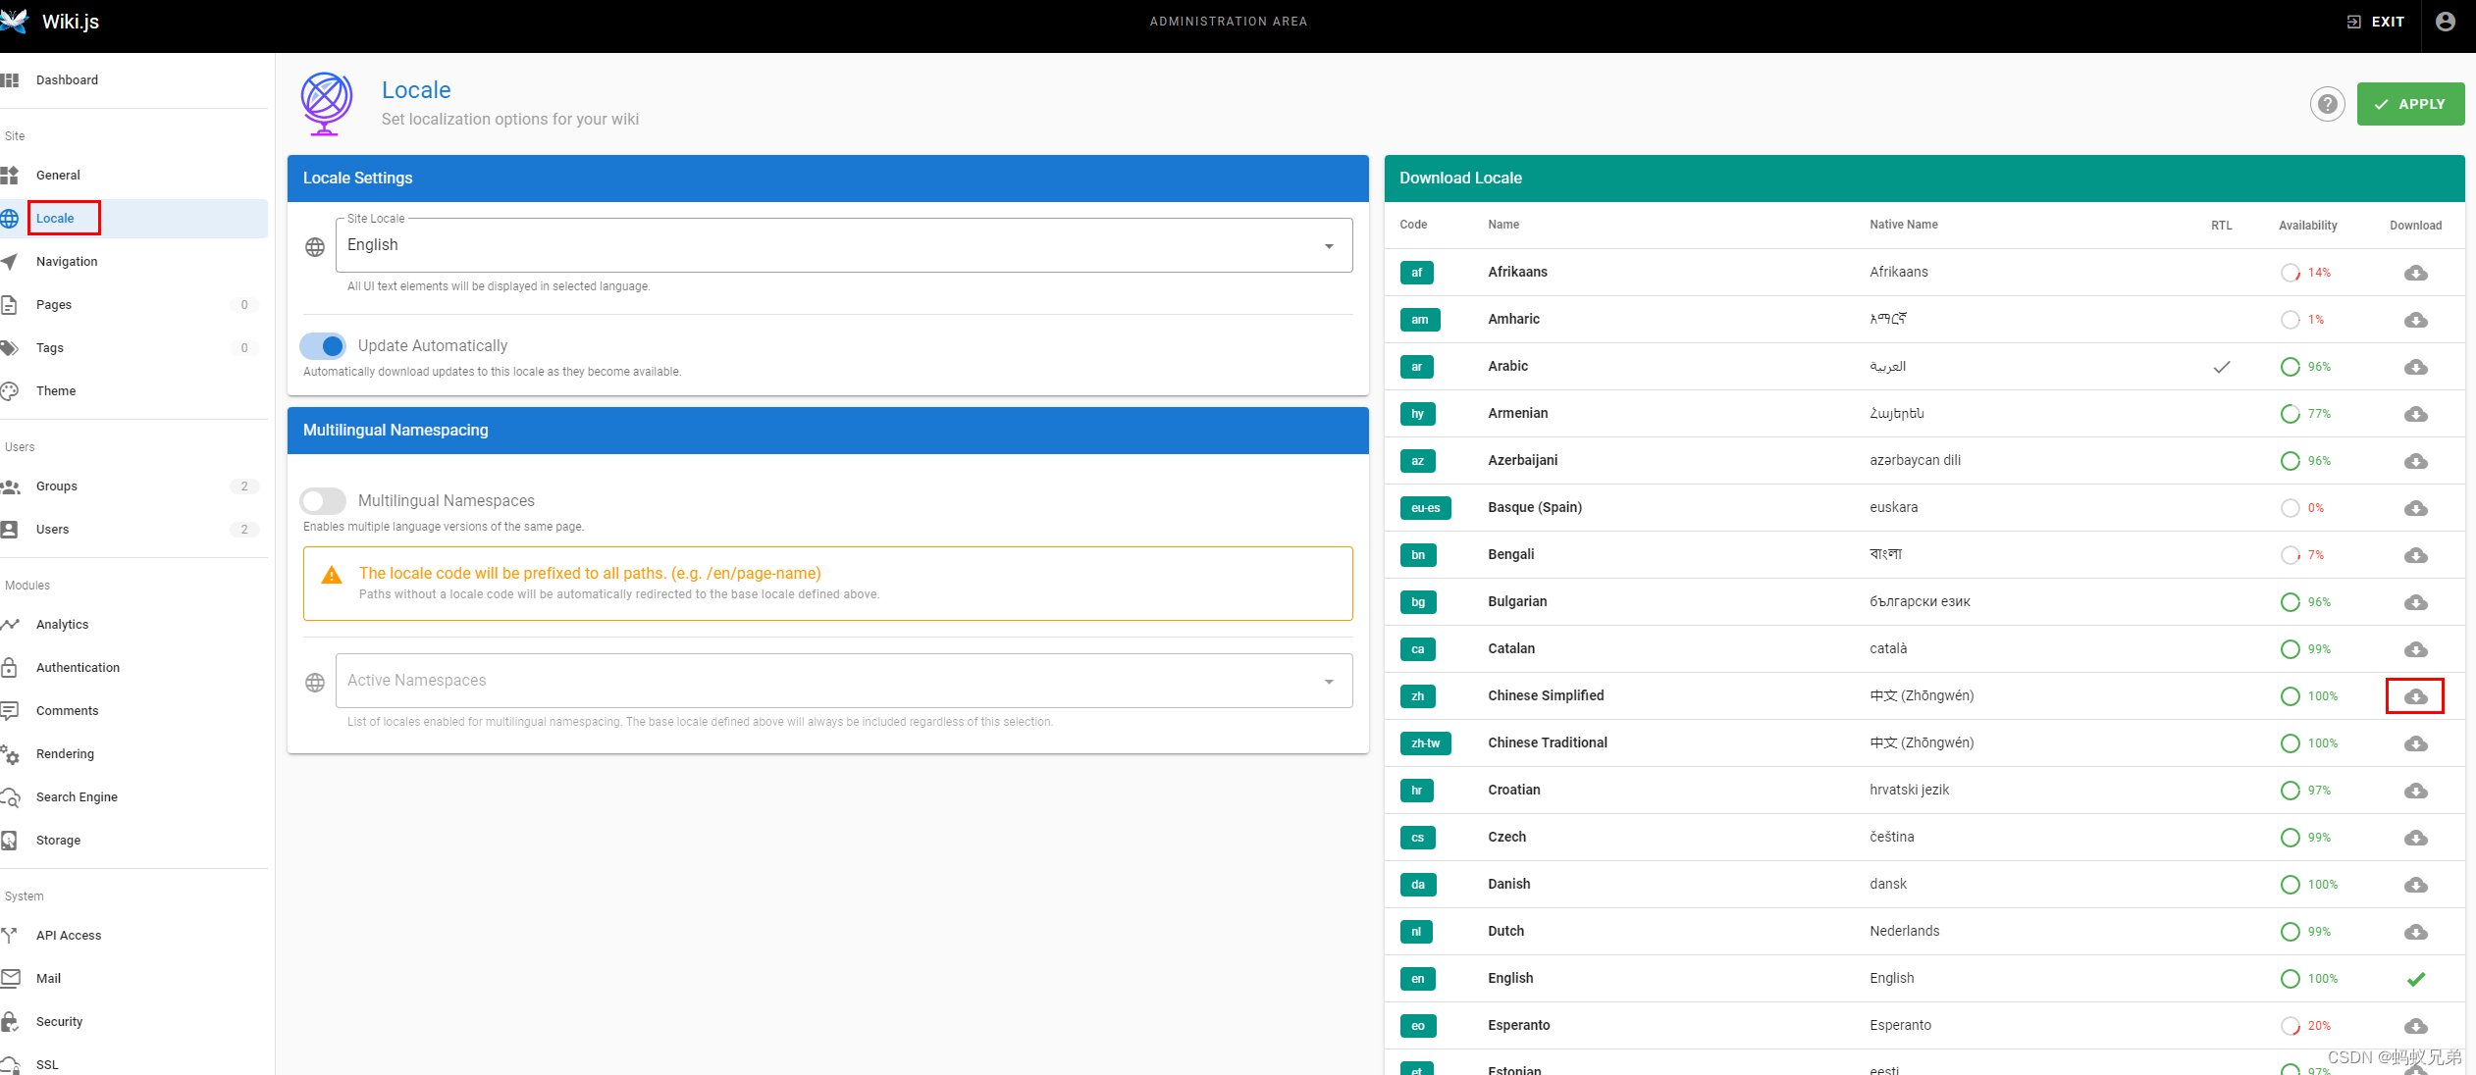
Task: Click the user account icon top right
Action: coord(2445,21)
